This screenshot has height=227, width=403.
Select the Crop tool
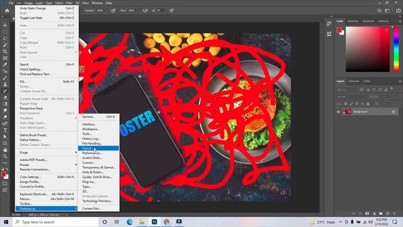tap(5, 52)
